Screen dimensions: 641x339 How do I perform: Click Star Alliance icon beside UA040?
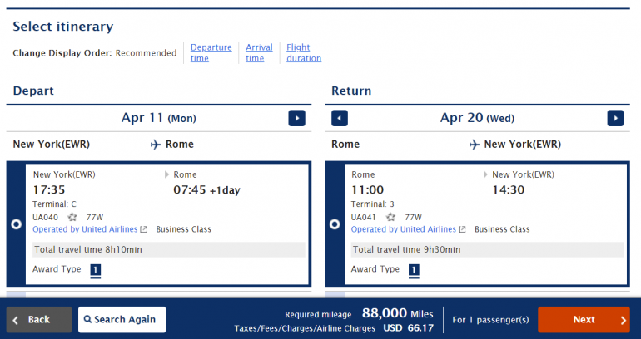[72, 217]
